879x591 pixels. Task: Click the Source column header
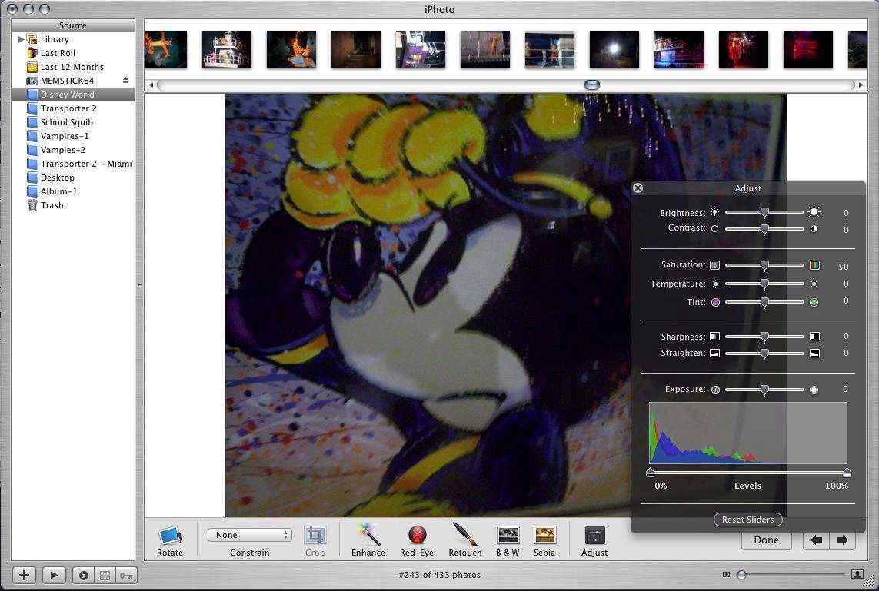coord(73,25)
